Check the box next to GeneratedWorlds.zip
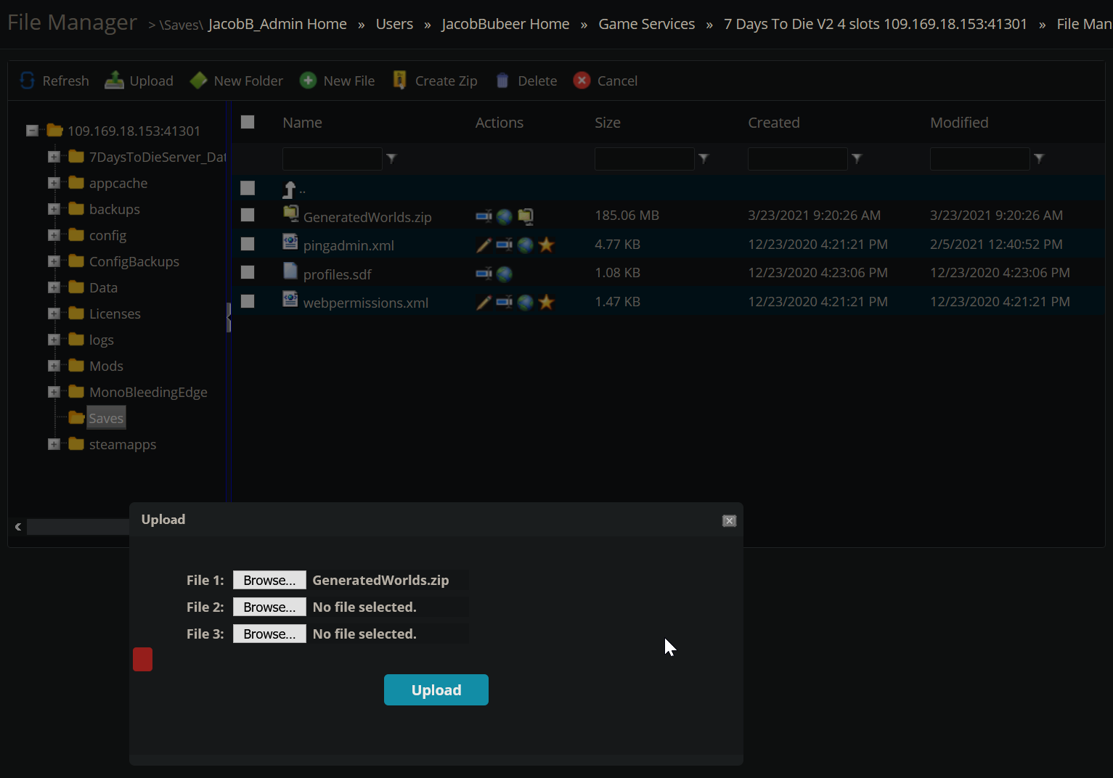The height and width of the screenshot is (778, 1113). [x=248, y=216]
